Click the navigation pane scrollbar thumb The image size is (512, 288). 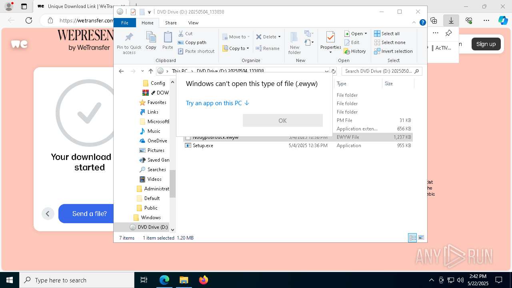coord(172,184)
